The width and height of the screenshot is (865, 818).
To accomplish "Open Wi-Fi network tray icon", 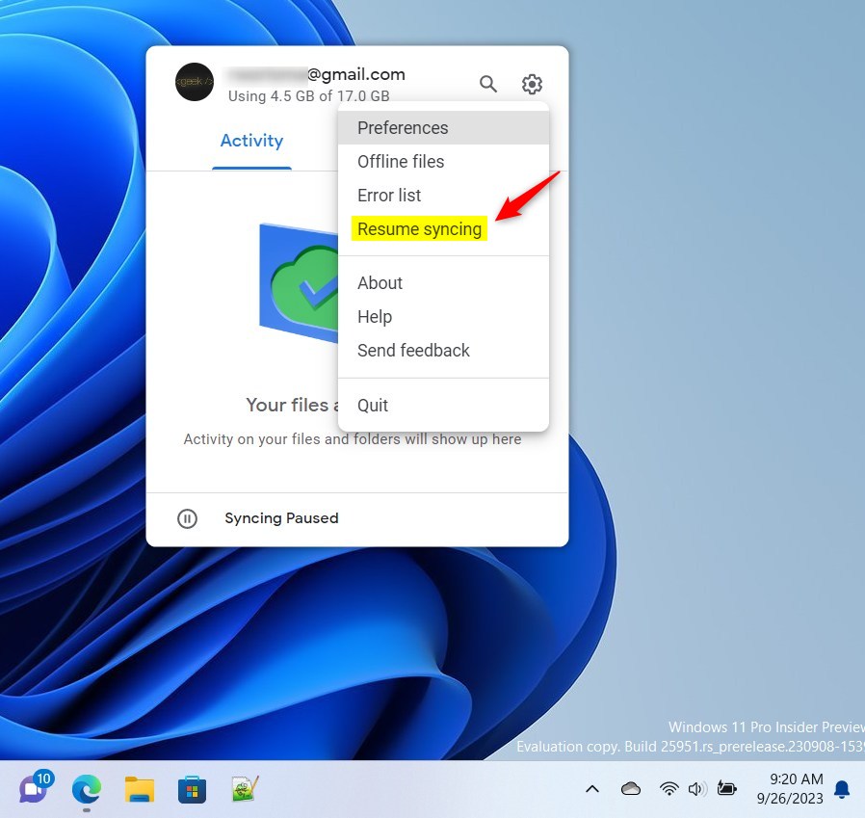I will click(668, 789).
